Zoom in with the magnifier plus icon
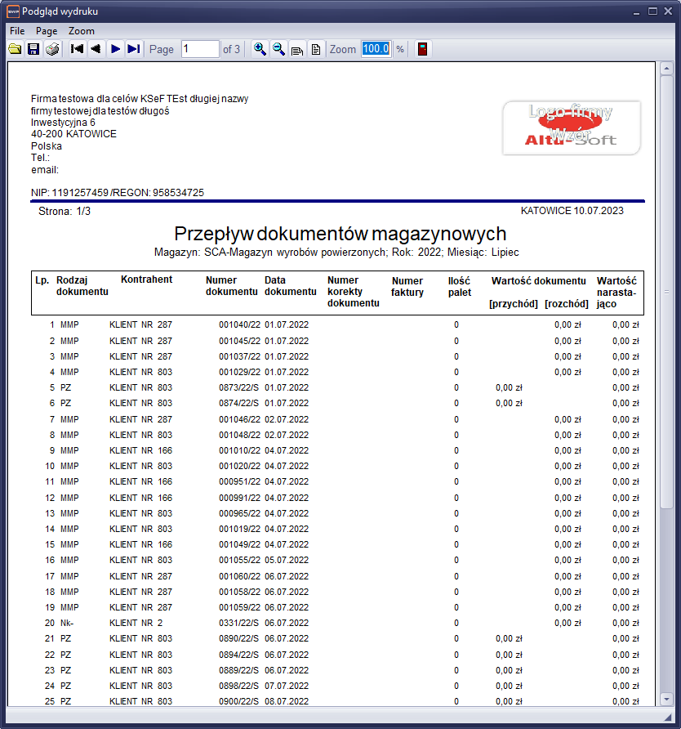 point(260,49)
